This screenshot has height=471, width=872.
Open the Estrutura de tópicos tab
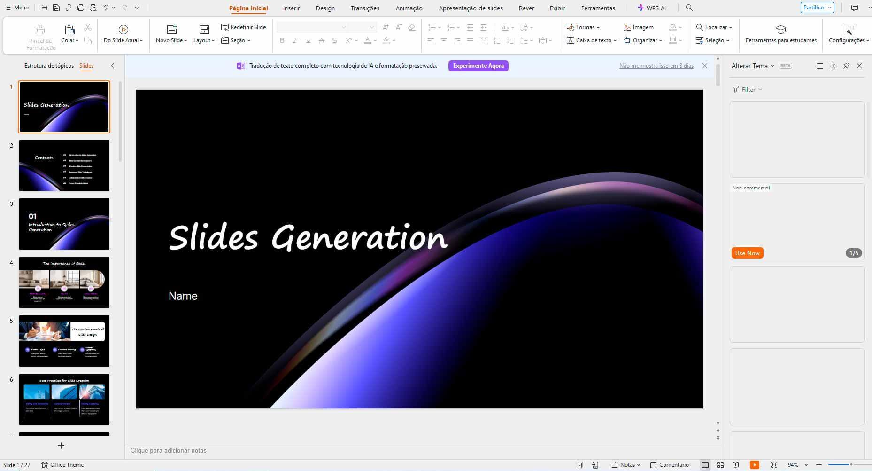(x=49, y=66)
